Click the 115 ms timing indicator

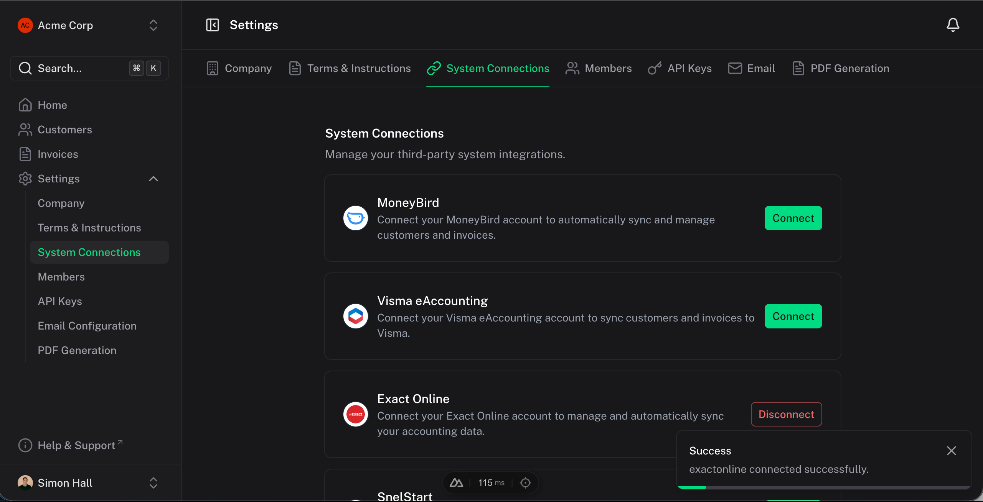coord(491,483)
